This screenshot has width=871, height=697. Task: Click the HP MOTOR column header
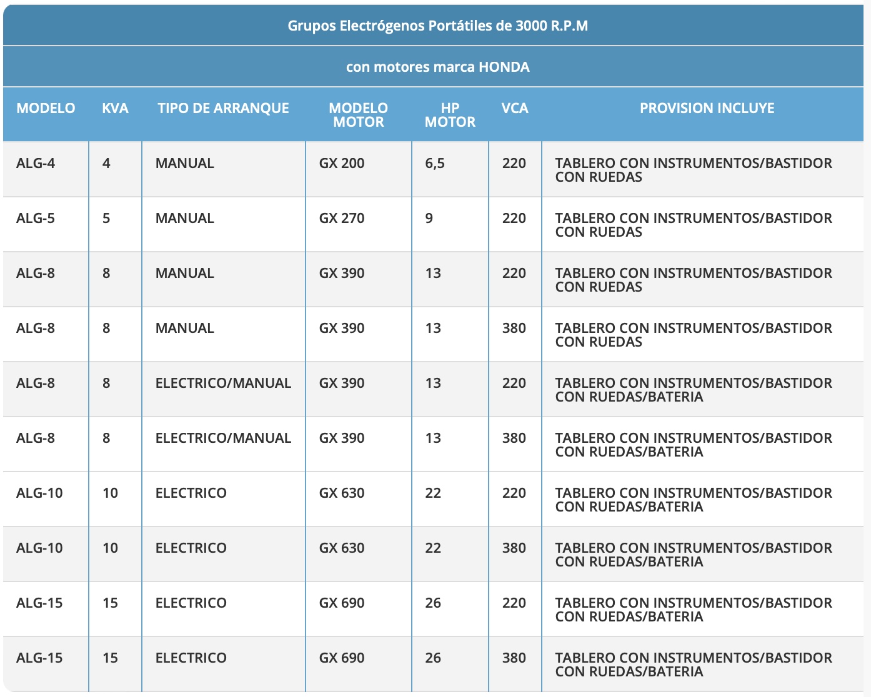(450, 115)
